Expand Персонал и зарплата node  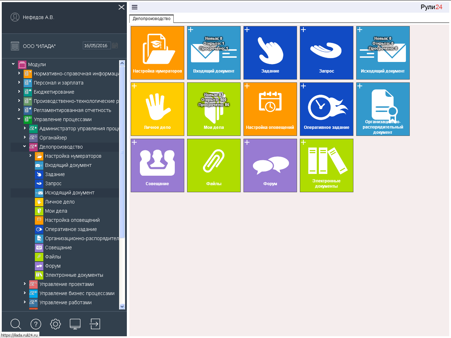(19, 82)
